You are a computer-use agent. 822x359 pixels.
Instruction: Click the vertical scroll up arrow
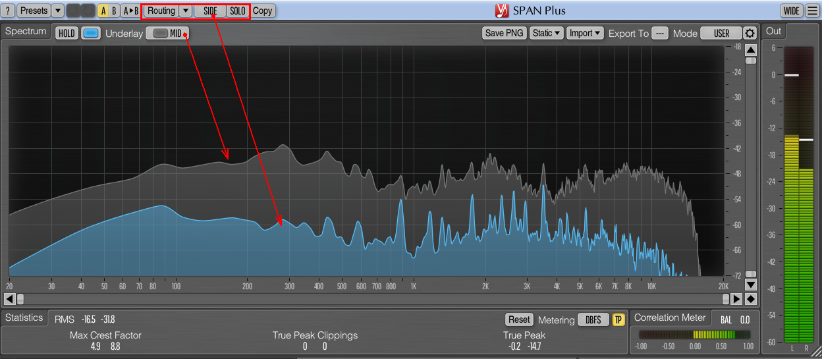(x=751, y=49)
